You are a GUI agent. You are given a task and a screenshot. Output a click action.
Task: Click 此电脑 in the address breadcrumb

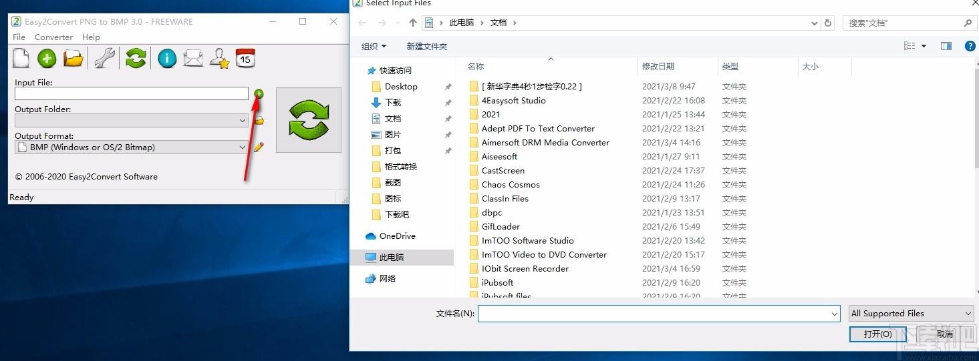pos(461,23)
